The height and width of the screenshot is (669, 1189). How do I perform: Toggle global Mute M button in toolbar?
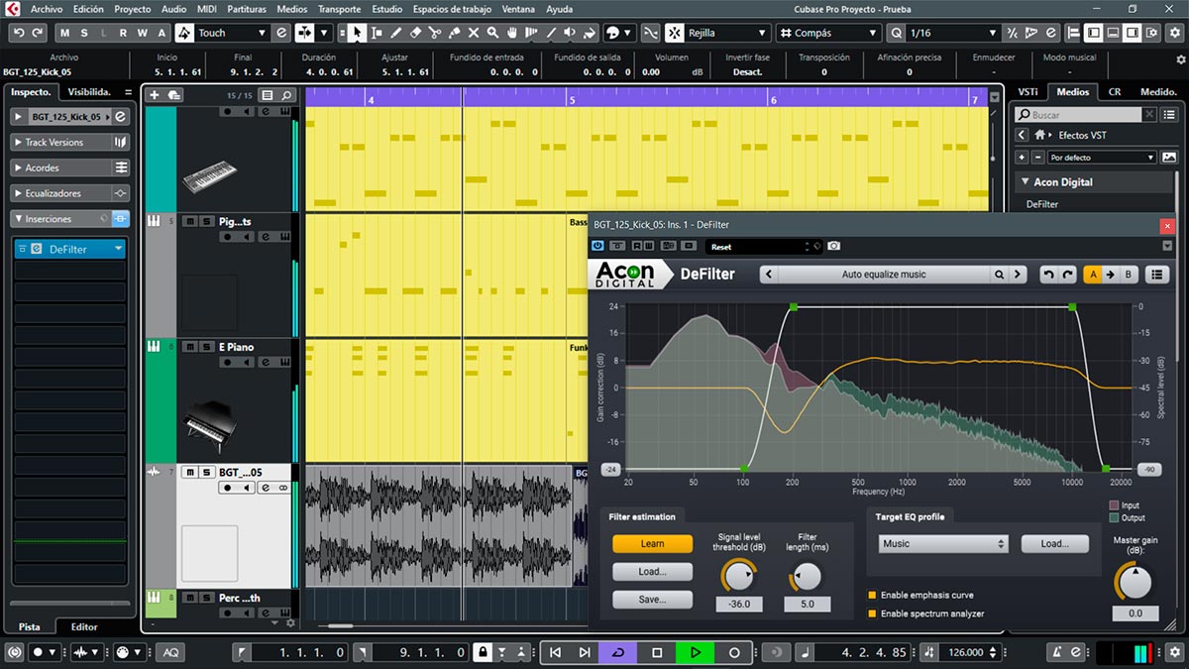[66, 33]
